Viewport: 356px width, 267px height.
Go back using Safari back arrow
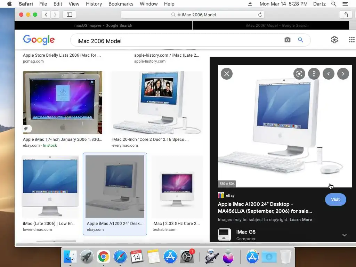46,15
